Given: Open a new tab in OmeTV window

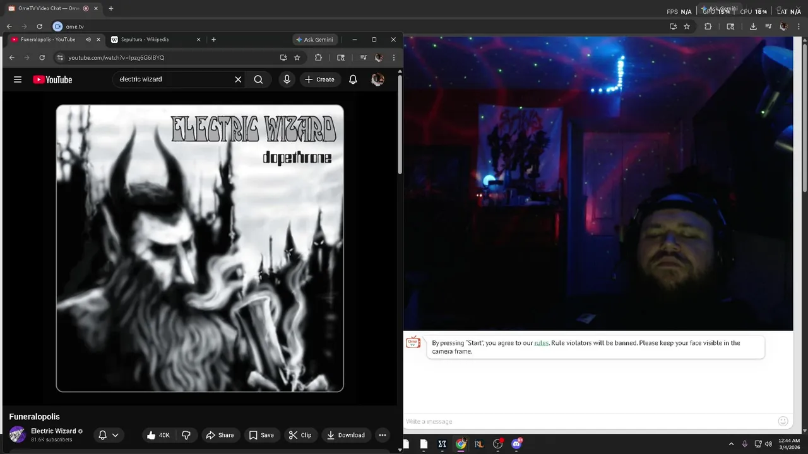Looking at the screenshot, I should (111, 9).
